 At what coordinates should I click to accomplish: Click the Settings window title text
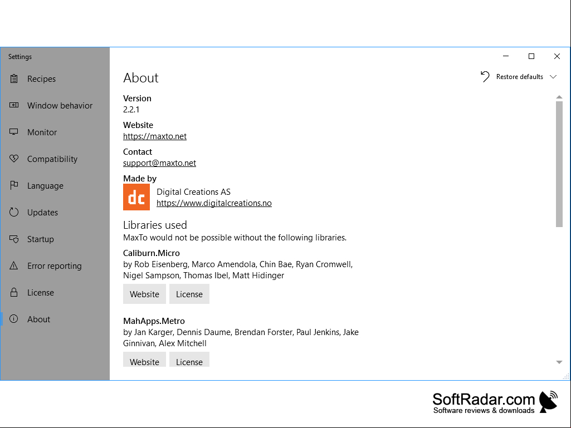click(x=20, y=57)
